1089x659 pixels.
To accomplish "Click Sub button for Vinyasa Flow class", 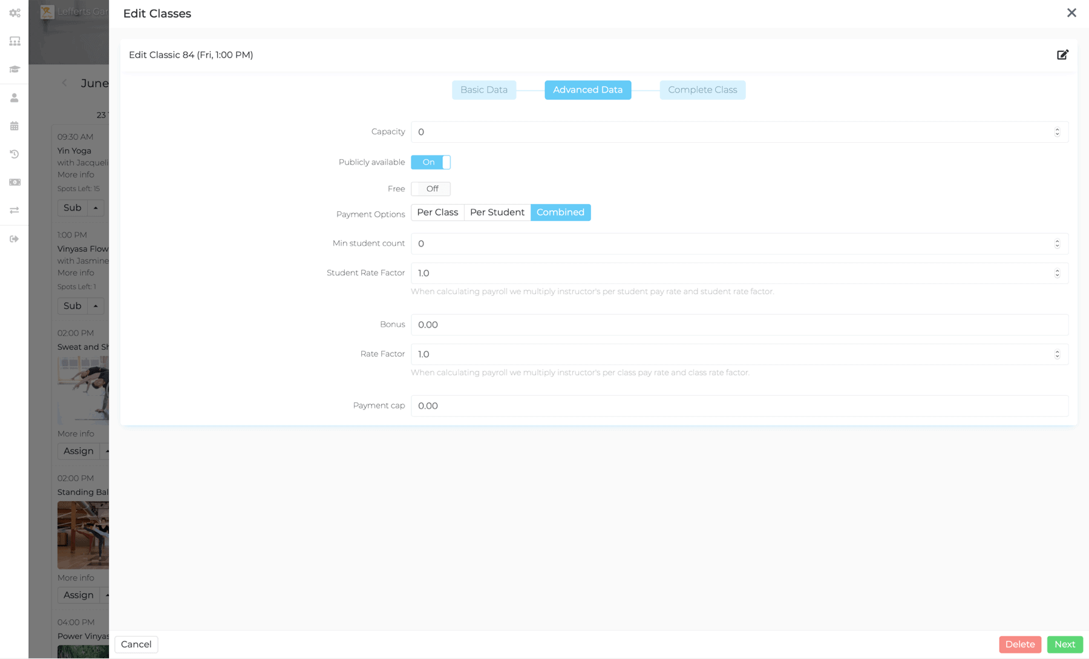I will (73, 306).
